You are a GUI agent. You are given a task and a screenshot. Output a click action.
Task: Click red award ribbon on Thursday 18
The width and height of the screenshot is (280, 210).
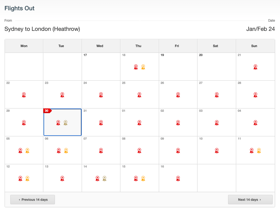click(x=136, y=67)
